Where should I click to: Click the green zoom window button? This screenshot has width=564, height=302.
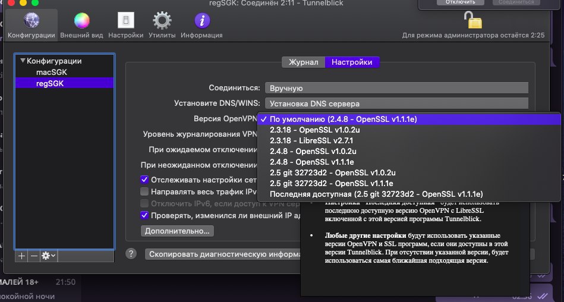(35, 3)
